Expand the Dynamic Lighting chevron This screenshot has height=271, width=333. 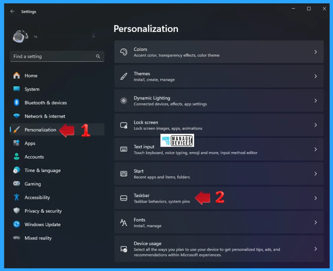315,100
